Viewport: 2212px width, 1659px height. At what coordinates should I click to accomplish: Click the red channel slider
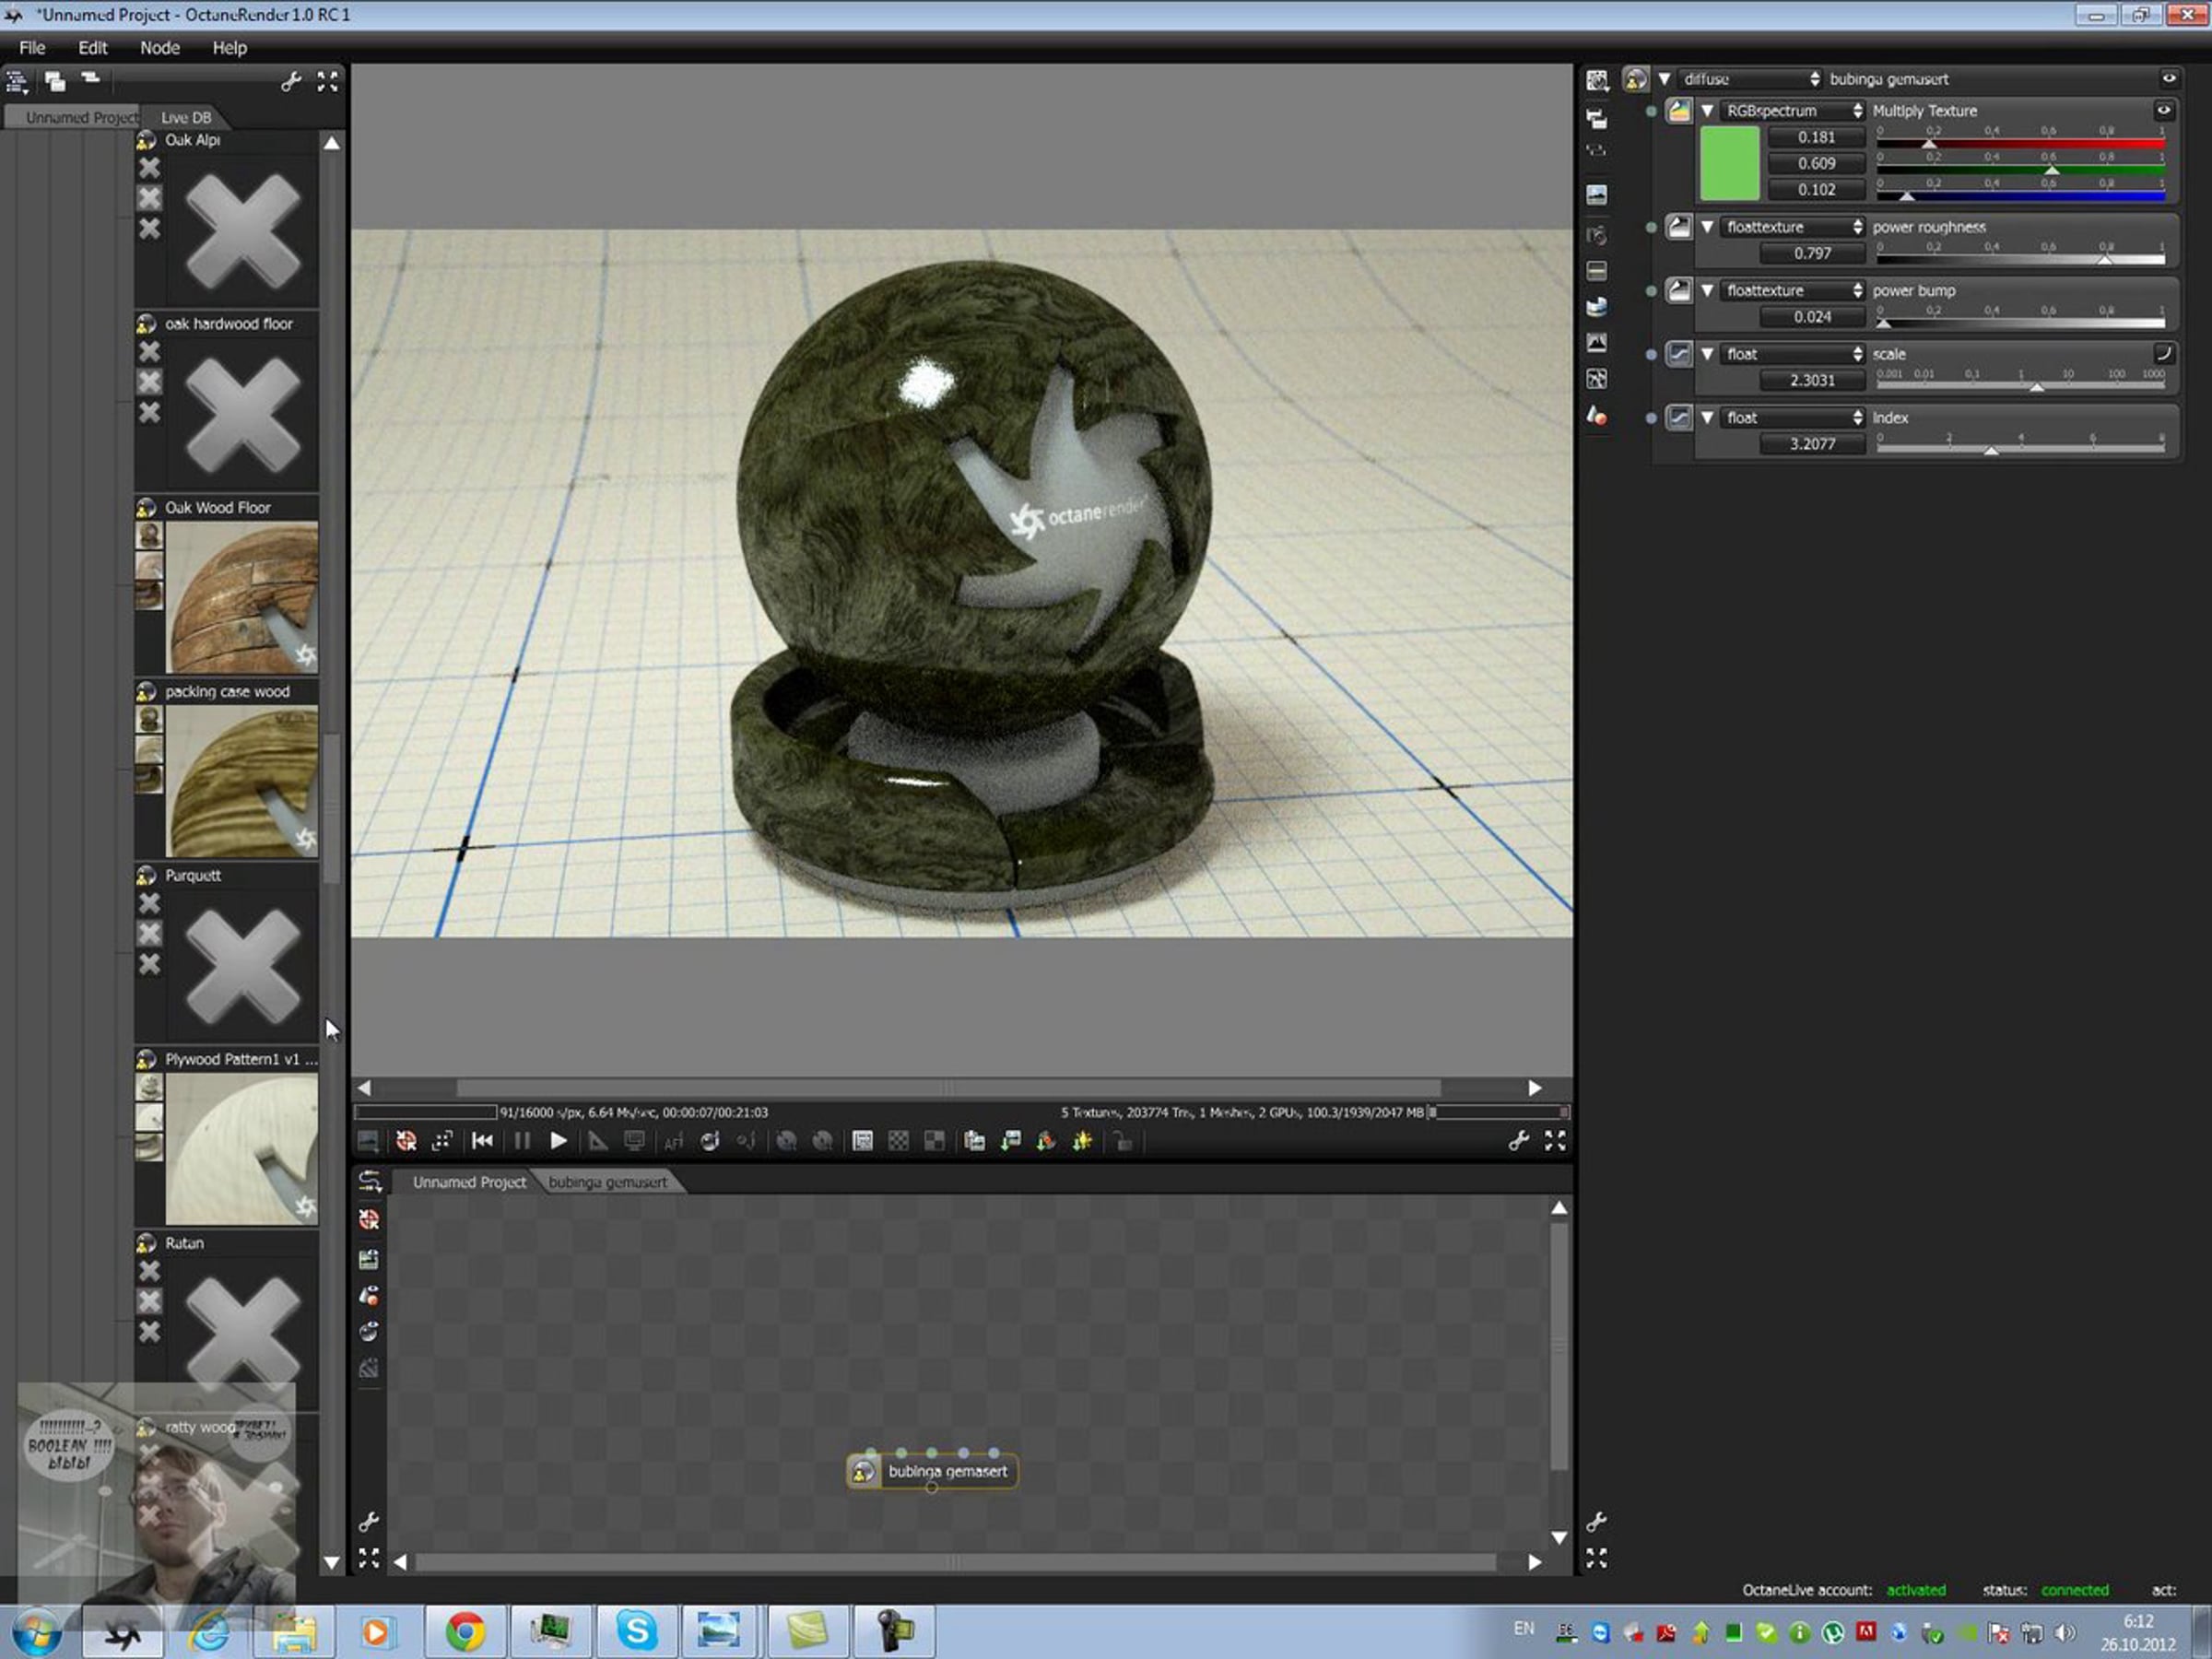(2020, 143)
